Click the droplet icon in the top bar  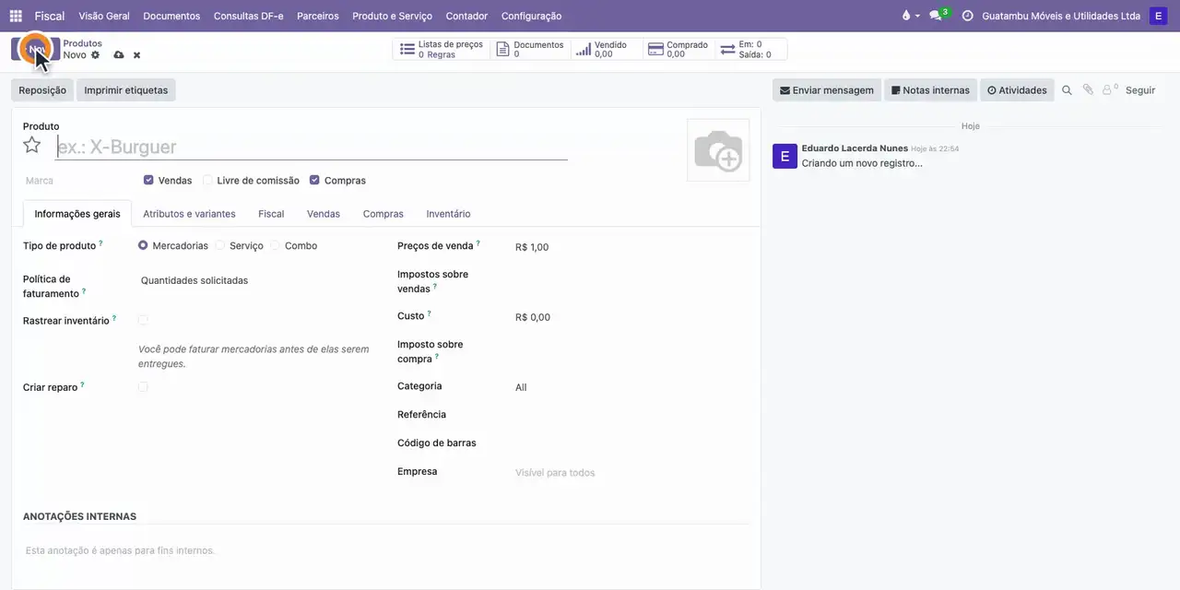pyautogui.click(x=910, y=16)
